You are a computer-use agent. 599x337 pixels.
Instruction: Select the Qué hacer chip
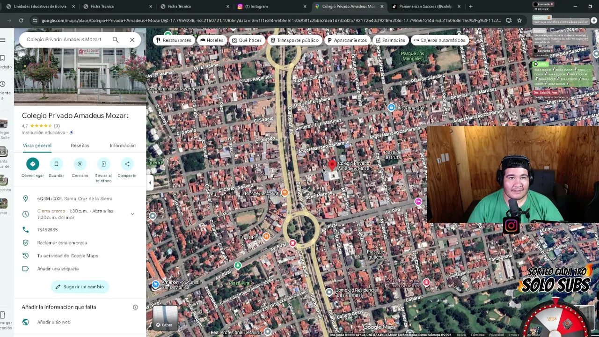coord(247,40)
